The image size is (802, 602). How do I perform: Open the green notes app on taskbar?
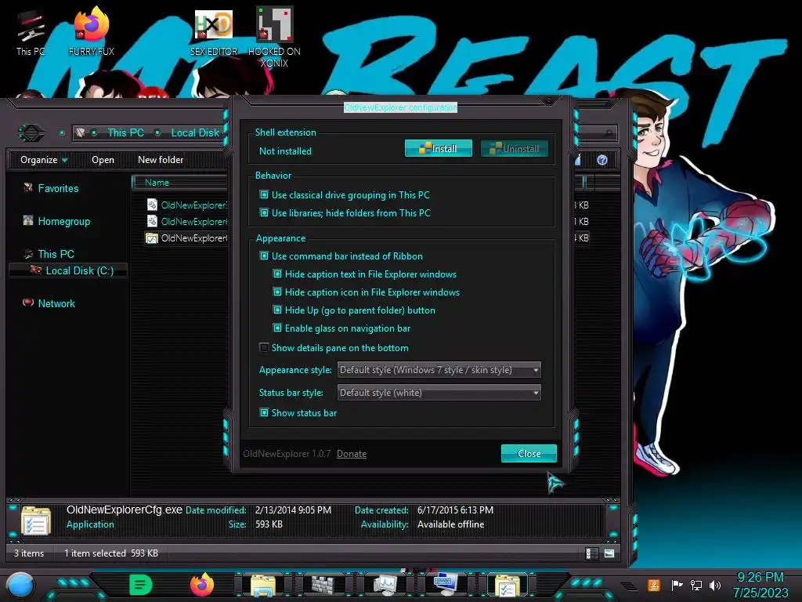(141, 585)
